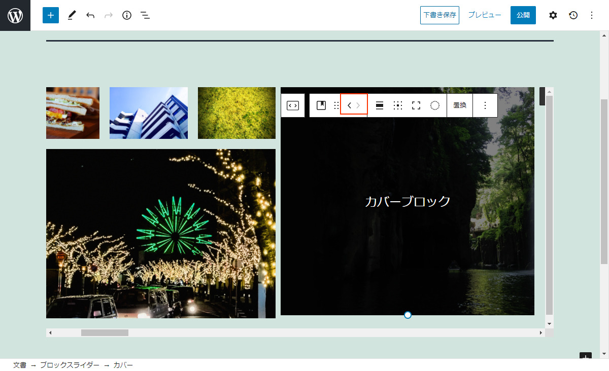Open the clock revision history icon
Screen dimensions: 609x371
[x=573, y=15]
